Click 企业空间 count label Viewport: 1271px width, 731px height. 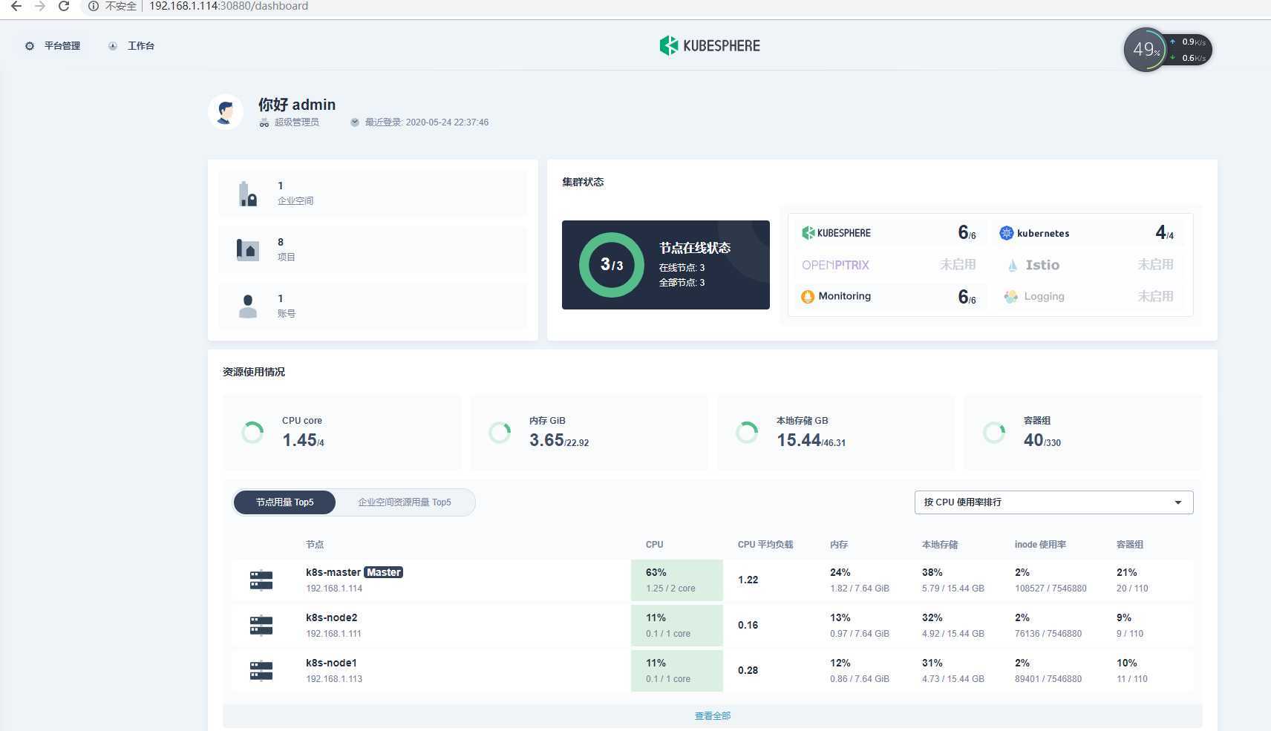[x=295, y=201]
